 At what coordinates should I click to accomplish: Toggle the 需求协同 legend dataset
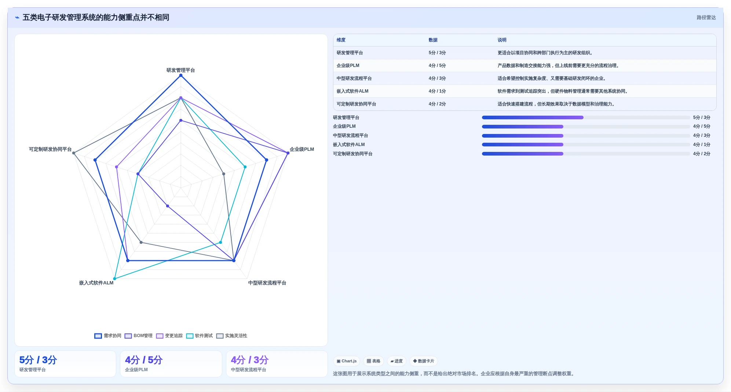click(x=108, y=336)
